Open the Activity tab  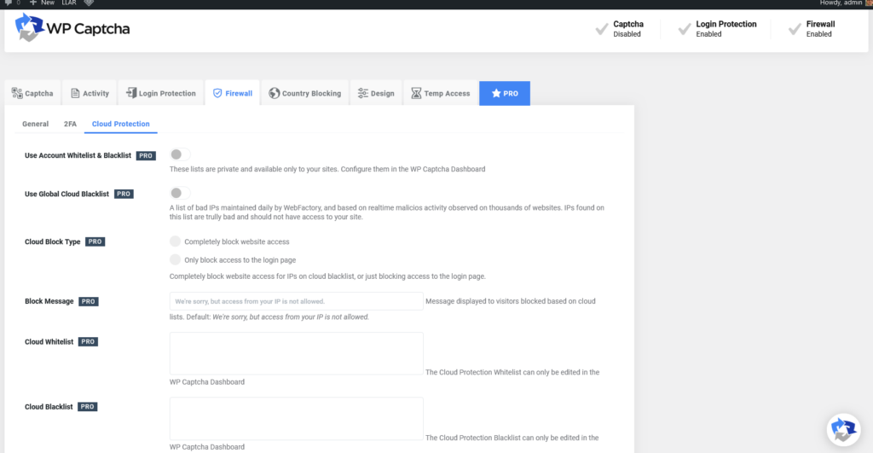(x=90, y=93)
